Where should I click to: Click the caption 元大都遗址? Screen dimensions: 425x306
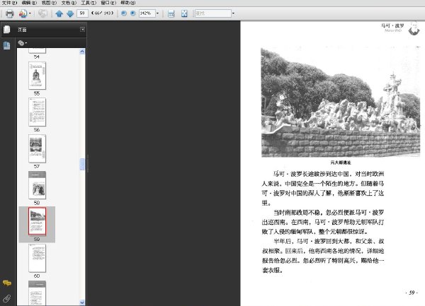point(341,163)
